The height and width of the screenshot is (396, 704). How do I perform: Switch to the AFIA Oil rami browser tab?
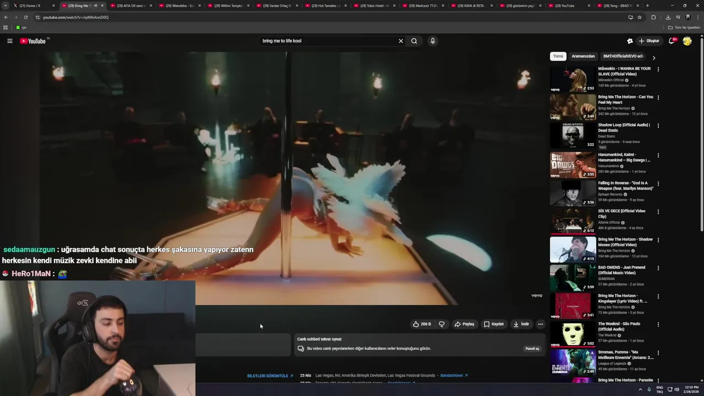[130, 5]
